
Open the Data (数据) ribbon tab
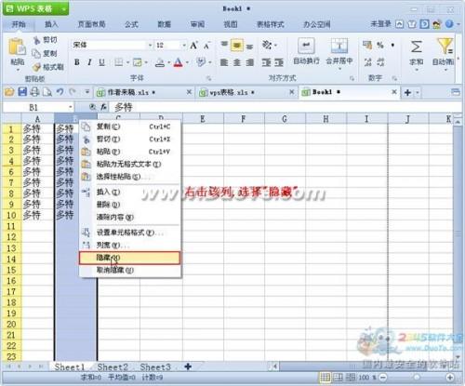(165, 24)
